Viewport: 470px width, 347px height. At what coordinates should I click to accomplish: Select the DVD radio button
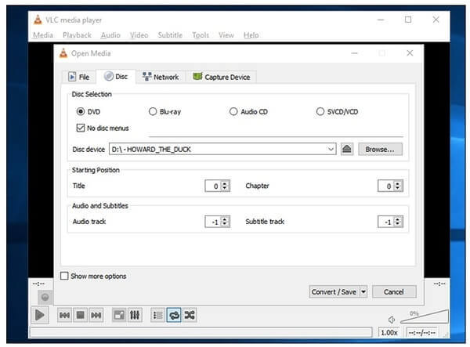[81, 112]
